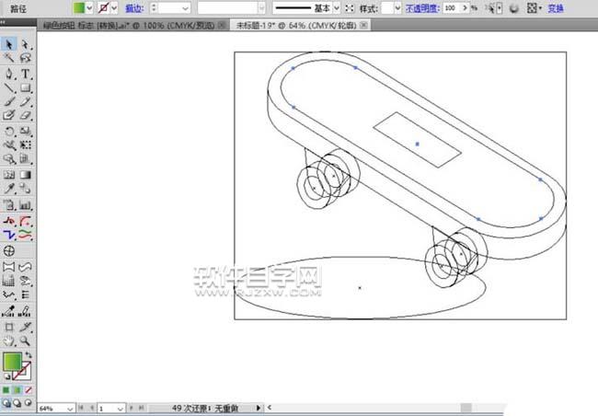Select the Type tool

26,73
